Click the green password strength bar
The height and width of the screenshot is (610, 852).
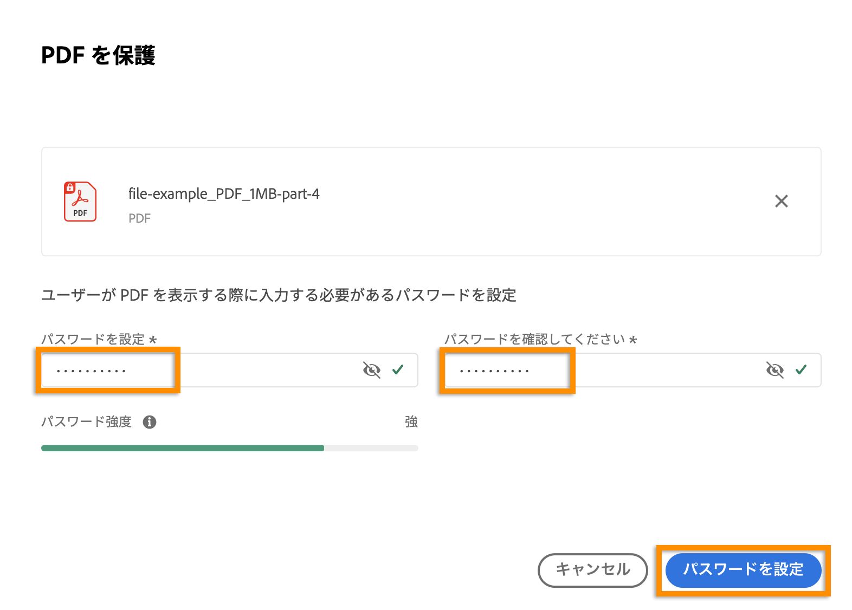[183, 448]
